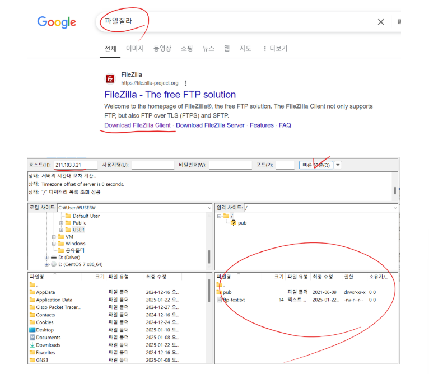Select the VM folder icon in tree

point(61,236)
